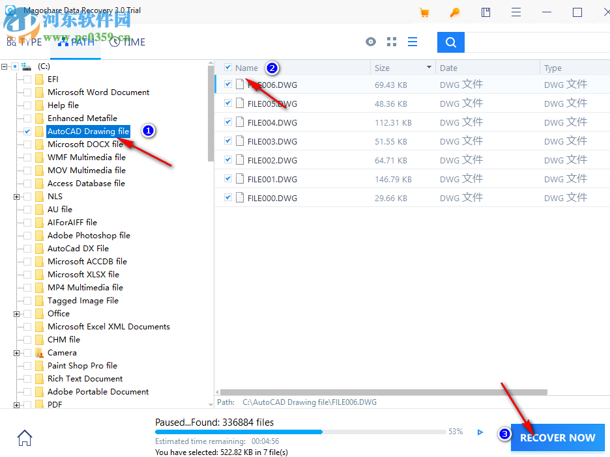Screen dimensions: 610x457
Task: Open the hamburger menu in the title bar
Action: pos(516,12)
